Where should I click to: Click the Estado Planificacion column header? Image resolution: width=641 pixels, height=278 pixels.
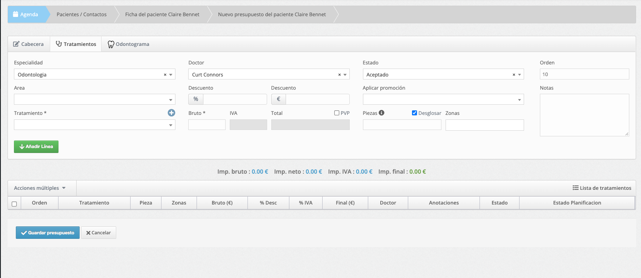577,203
